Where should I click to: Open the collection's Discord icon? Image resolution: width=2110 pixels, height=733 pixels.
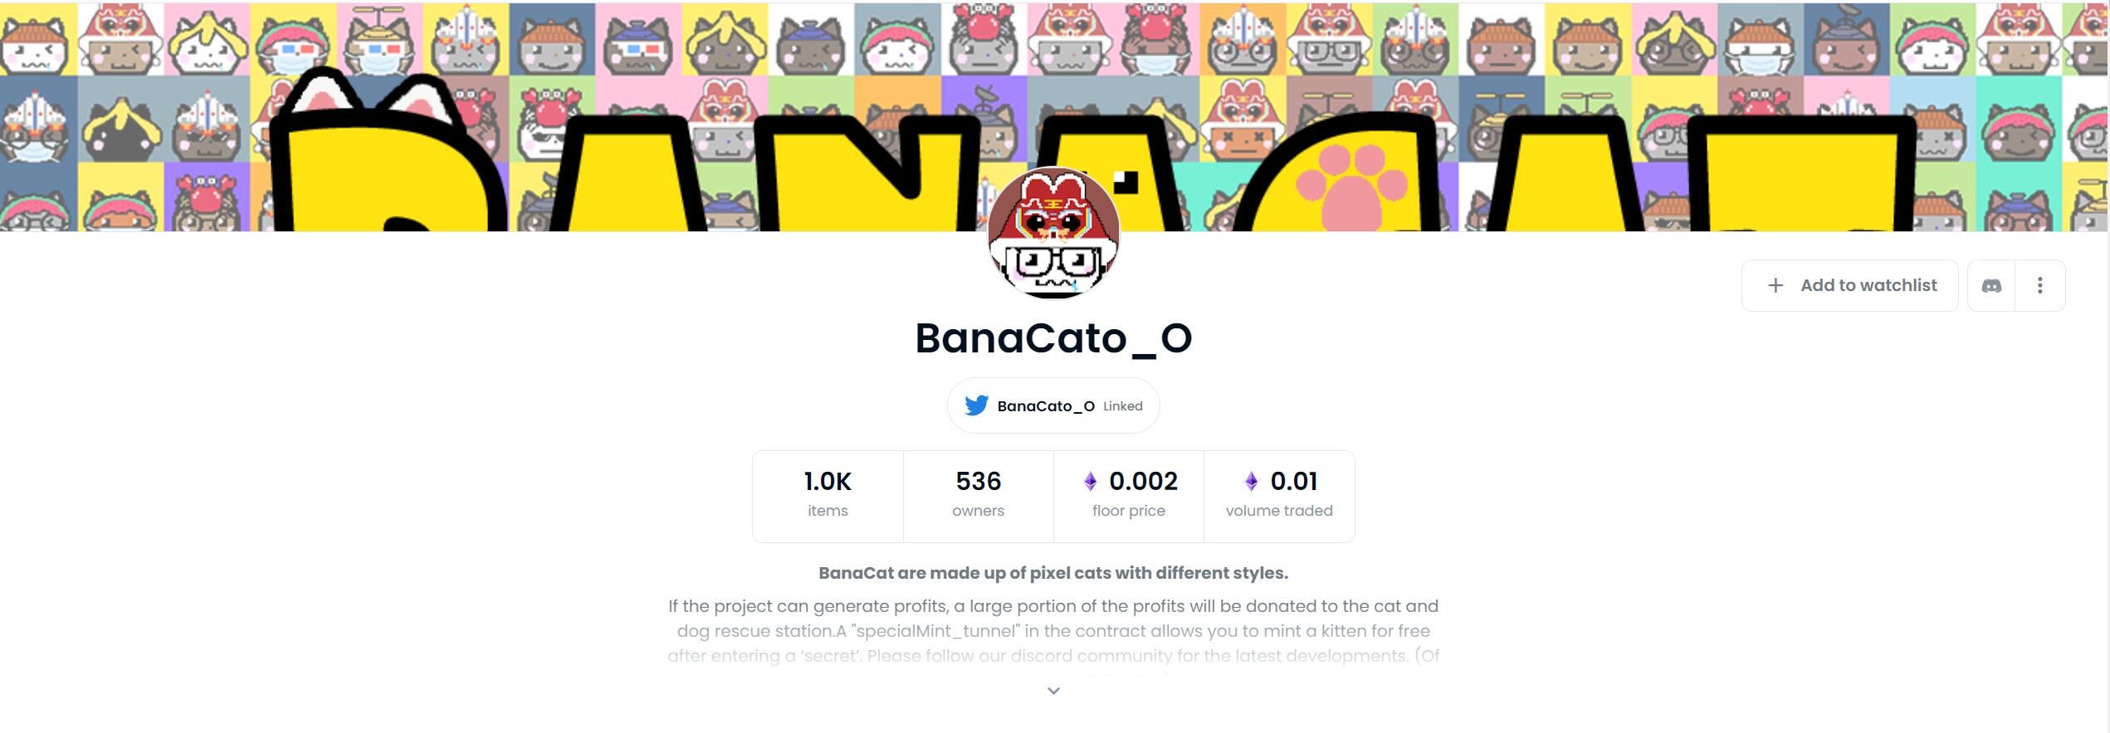tap(1991, 285)
